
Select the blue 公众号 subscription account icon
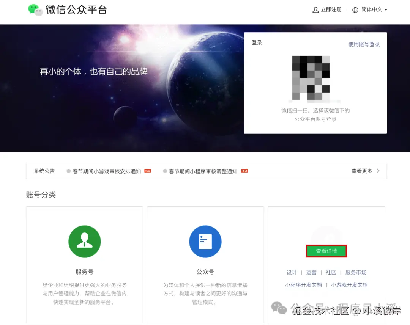[x=205, y=242]
